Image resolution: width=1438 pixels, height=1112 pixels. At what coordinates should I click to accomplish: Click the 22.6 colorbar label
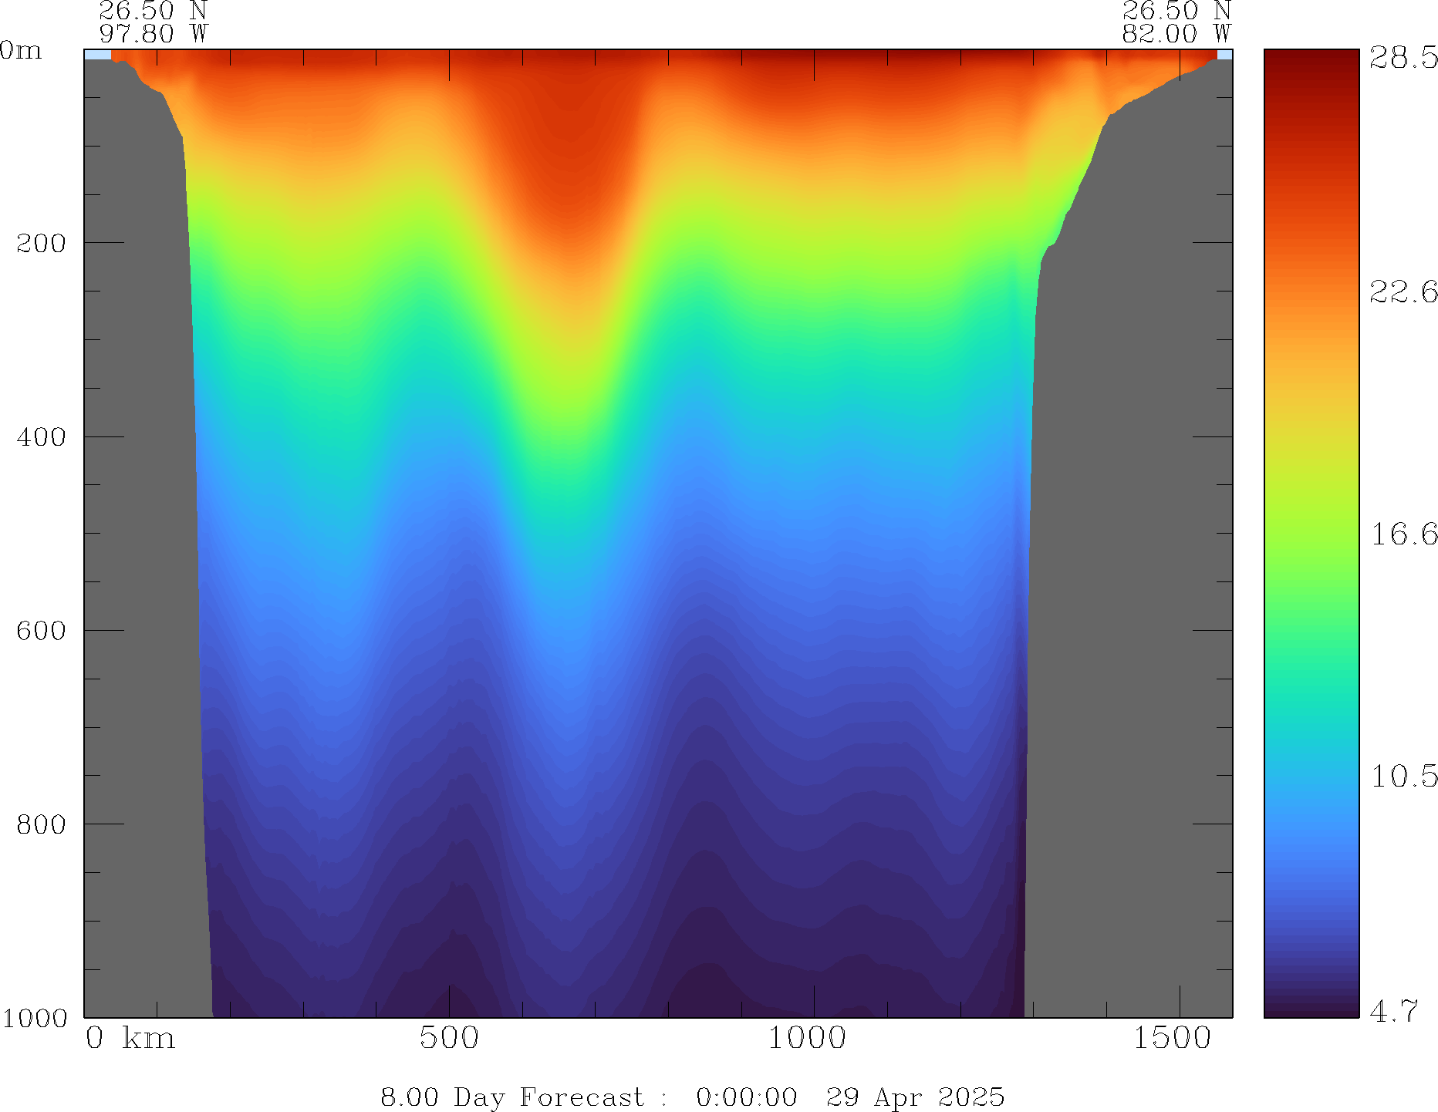click(x=1403, y=292)
